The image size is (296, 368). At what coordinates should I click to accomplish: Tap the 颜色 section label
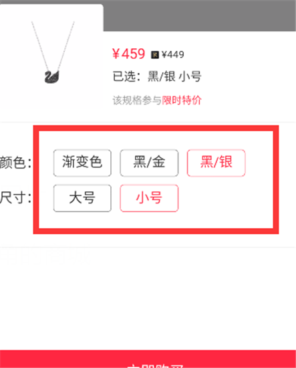15,163
